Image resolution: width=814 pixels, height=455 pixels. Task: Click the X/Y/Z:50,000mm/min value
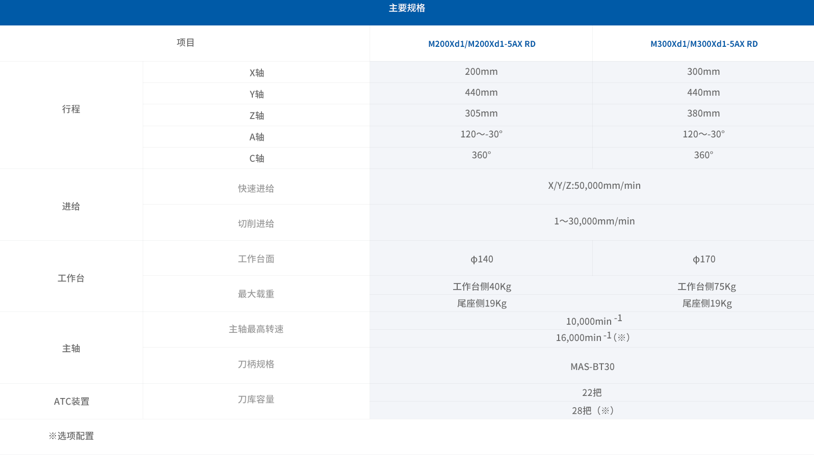[x=594, y=186]
